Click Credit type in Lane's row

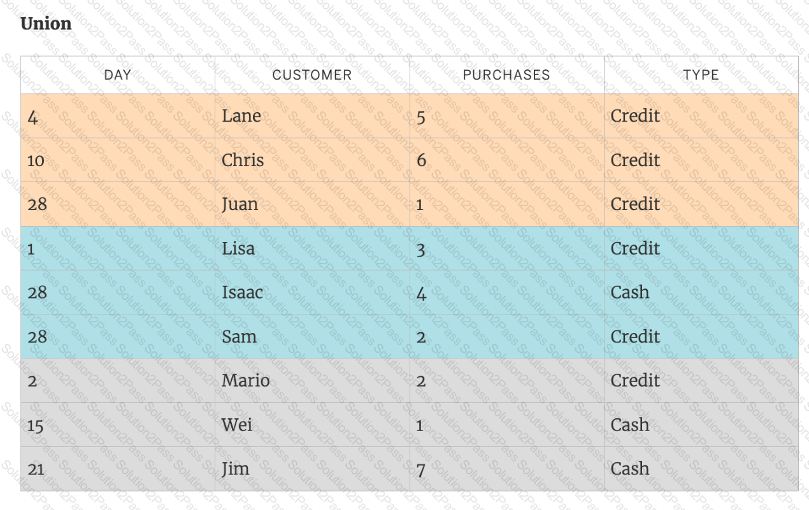pyautogui.click(x=635, y=116)
